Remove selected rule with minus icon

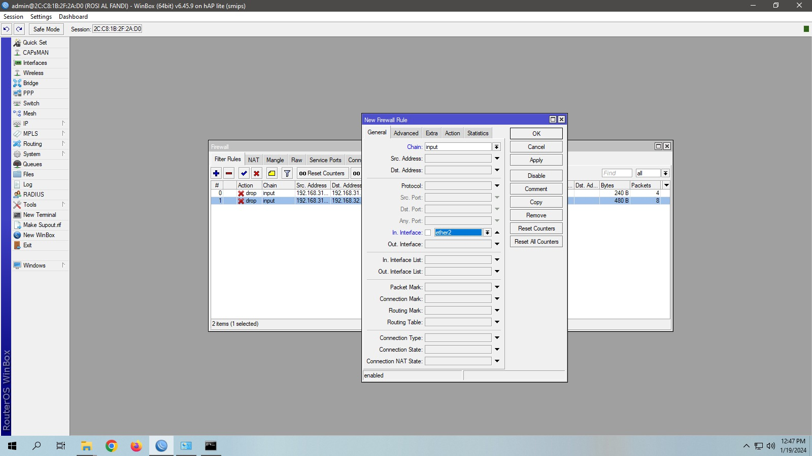(x=229, y=173)
